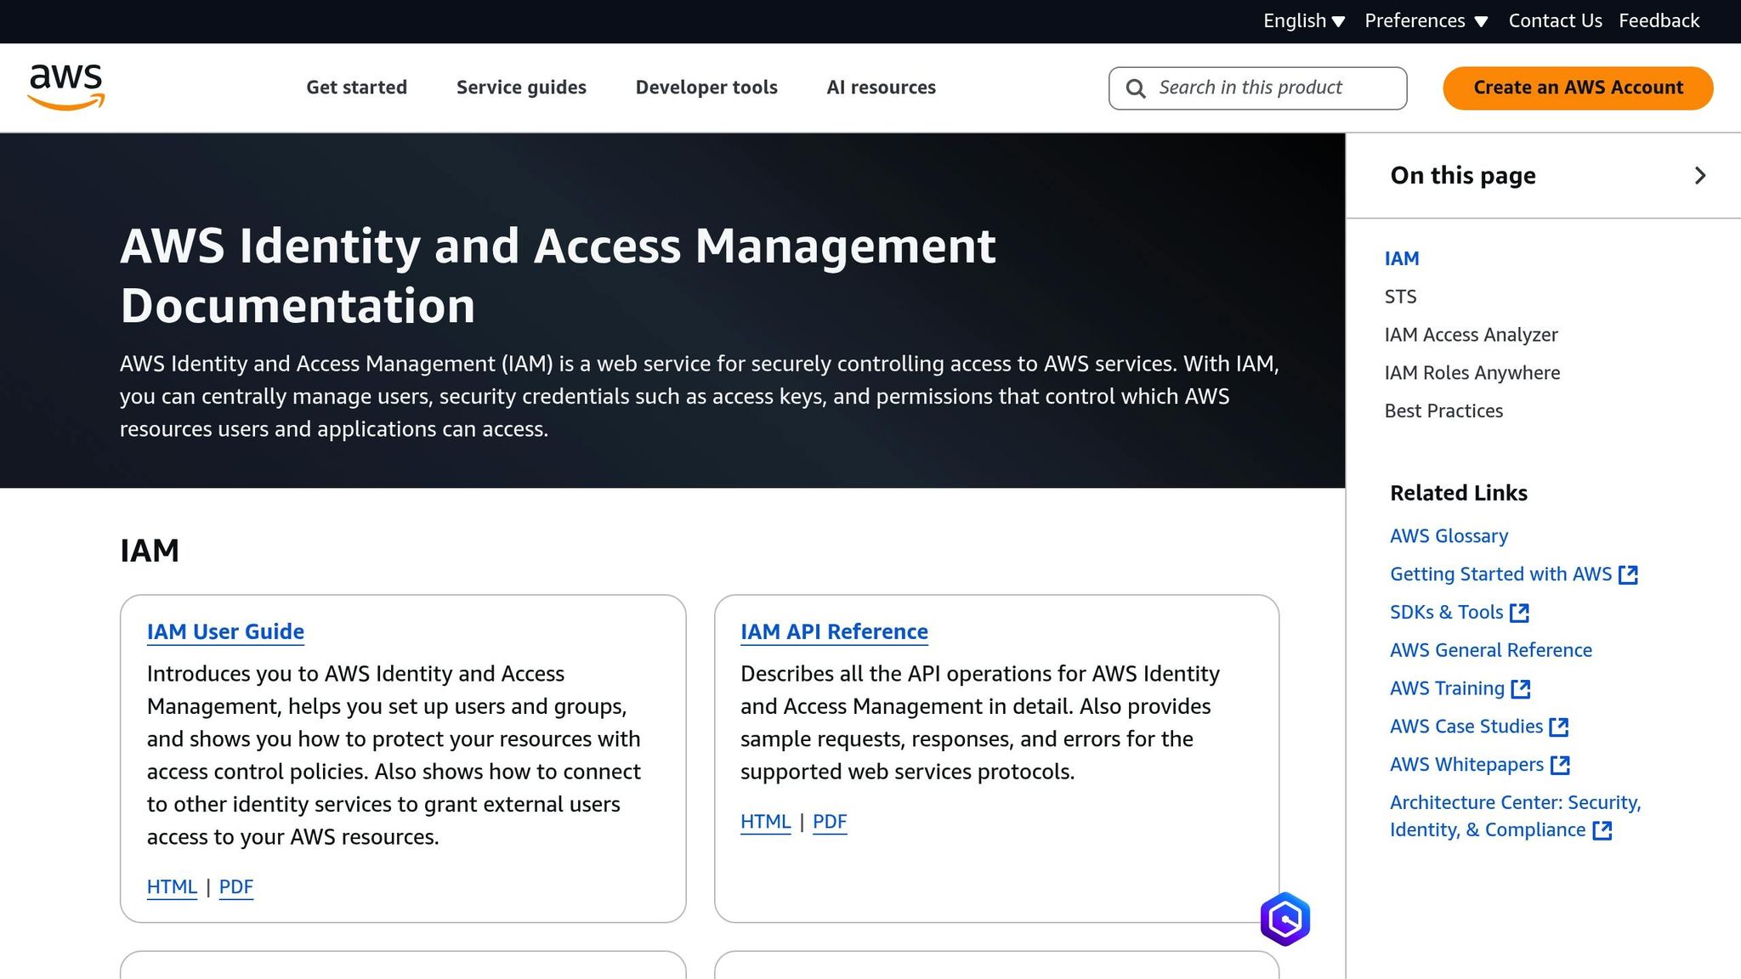Open the IAM API Reference title link
The height and width of the screenshot is (979, 1741).
coord(834,632)
